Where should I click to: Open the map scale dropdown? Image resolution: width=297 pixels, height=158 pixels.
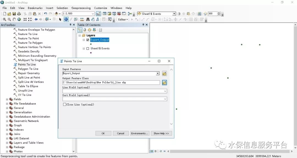pyautogui.click(x=93, y=14)
